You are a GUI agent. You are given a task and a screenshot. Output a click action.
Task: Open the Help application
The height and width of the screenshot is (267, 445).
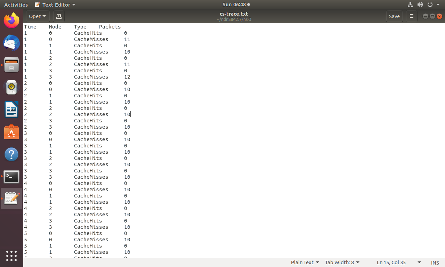11,154
